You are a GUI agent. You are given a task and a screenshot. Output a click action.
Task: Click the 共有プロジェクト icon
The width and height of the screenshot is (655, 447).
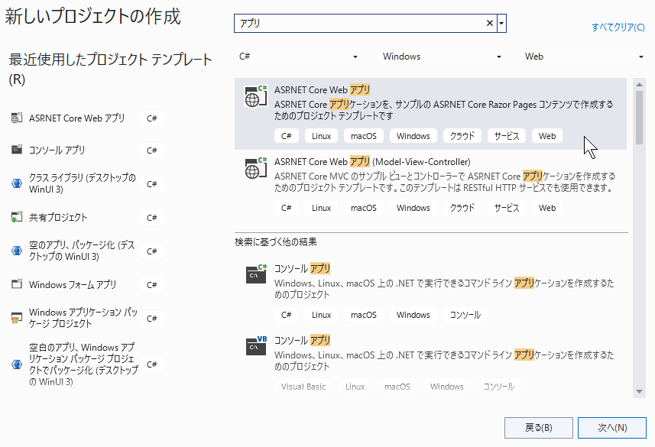click(x=16, y=217)
